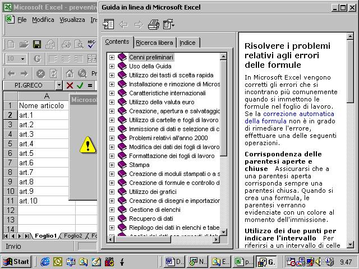
Task: Click the first sheet navigation arrow
Action: (6, 236)
